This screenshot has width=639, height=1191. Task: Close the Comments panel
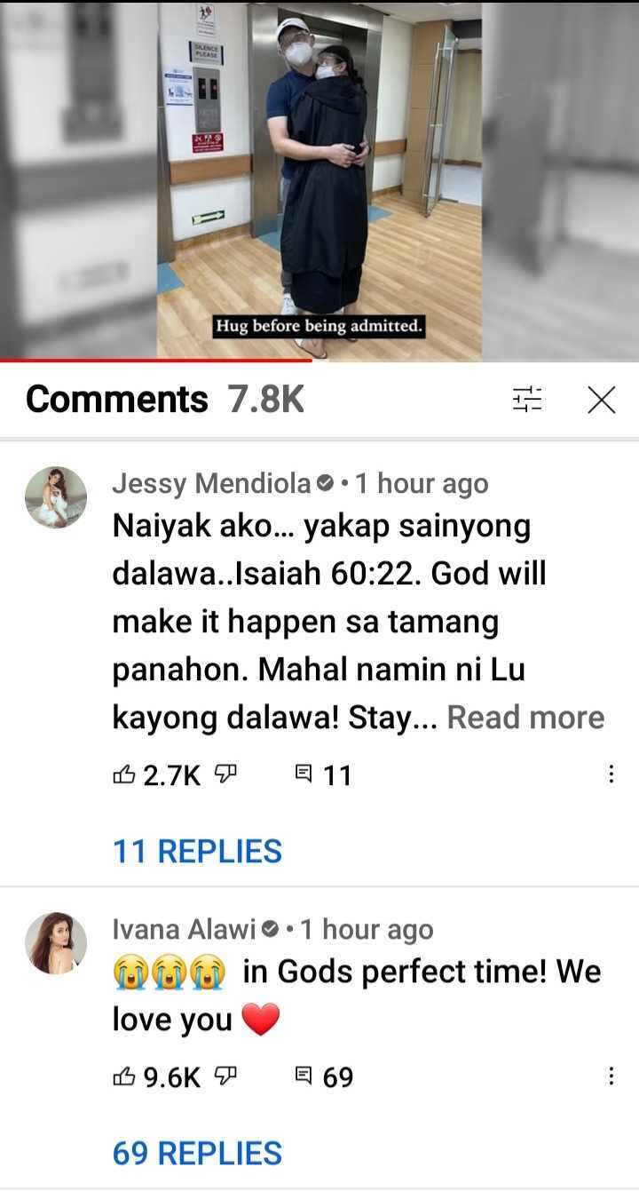pos(602,401)
